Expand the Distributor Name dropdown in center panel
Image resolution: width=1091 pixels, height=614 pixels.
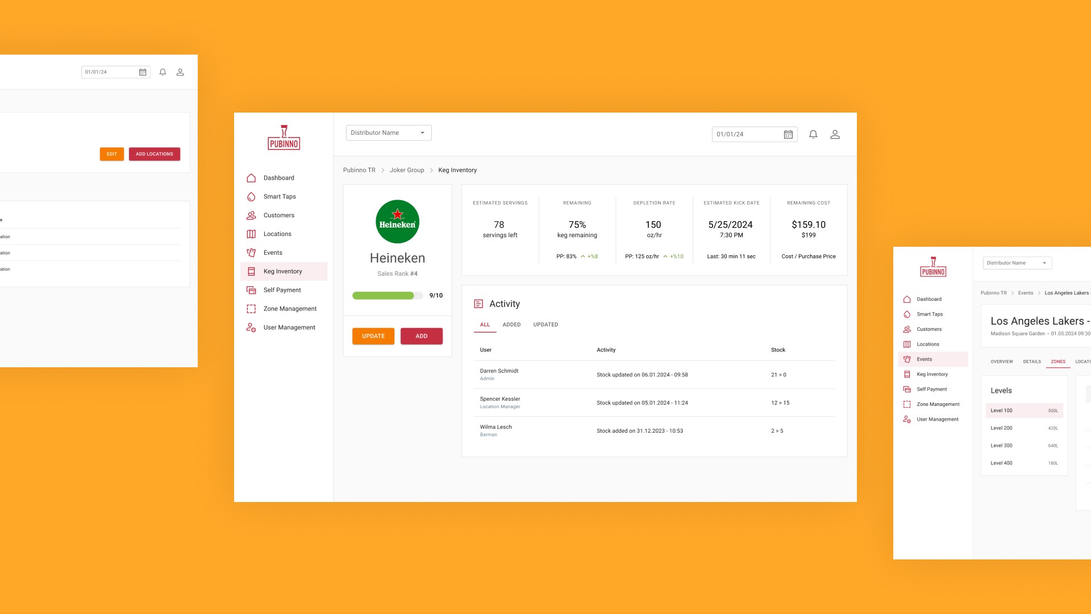click(389, 133)
